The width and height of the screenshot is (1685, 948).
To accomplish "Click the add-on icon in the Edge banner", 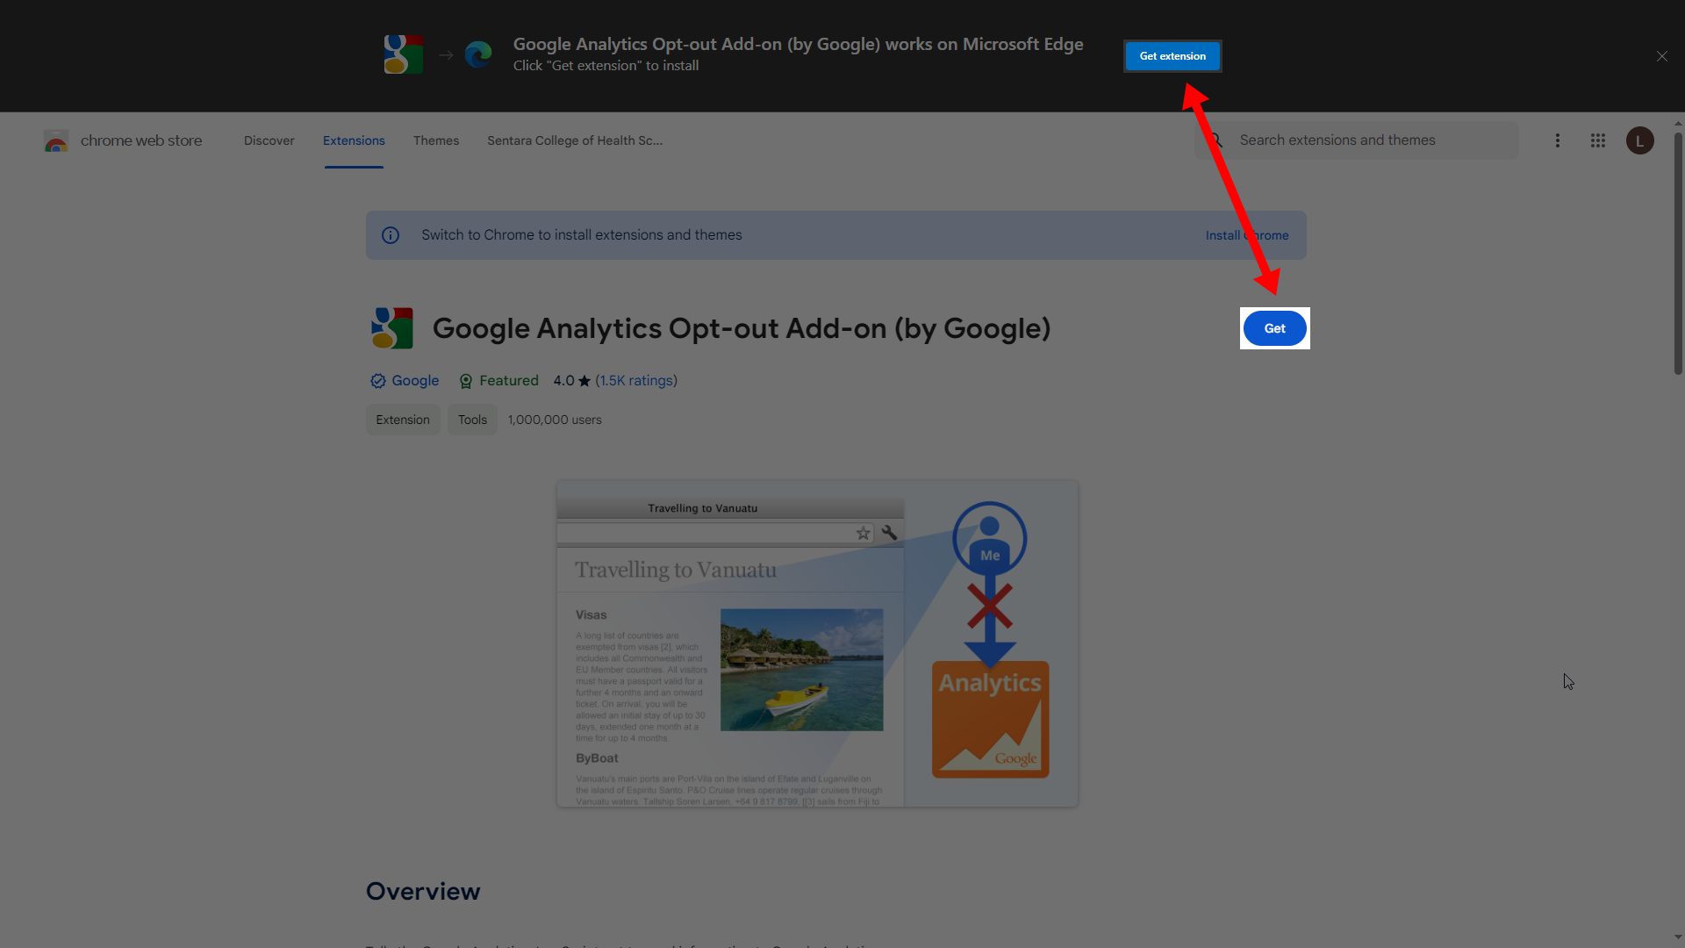I will [403, 54].
